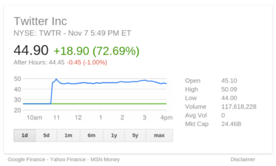Click the 44.90 stock price
The height and width of the screenshot is (166, 276).
tap(31, 51)
